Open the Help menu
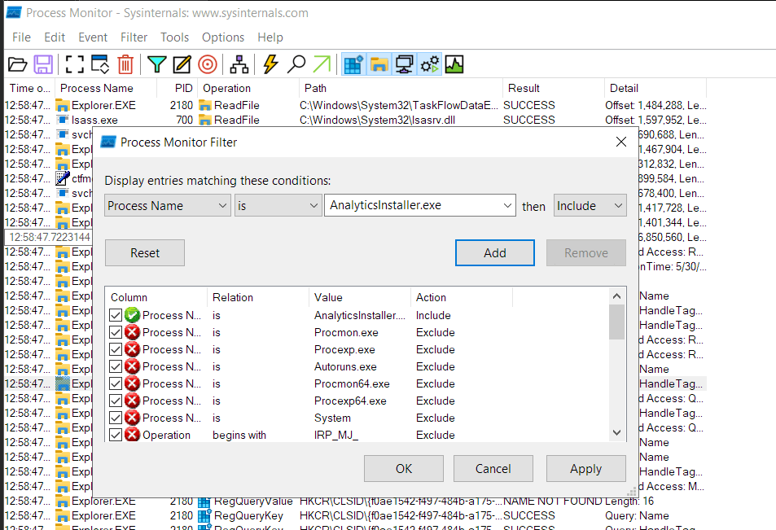This screenshot has width=776, height=530. [270, 37]
